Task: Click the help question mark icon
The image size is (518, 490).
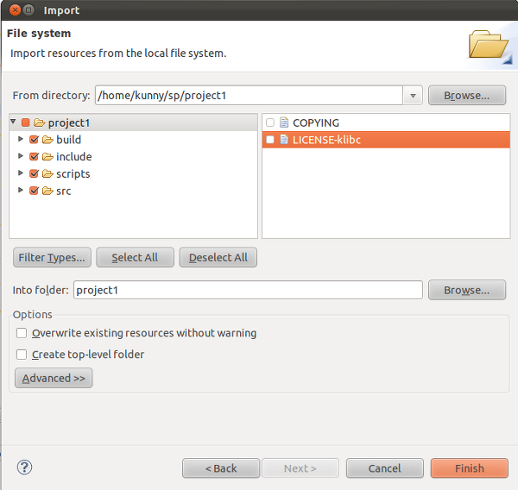Action: (24, 468)
